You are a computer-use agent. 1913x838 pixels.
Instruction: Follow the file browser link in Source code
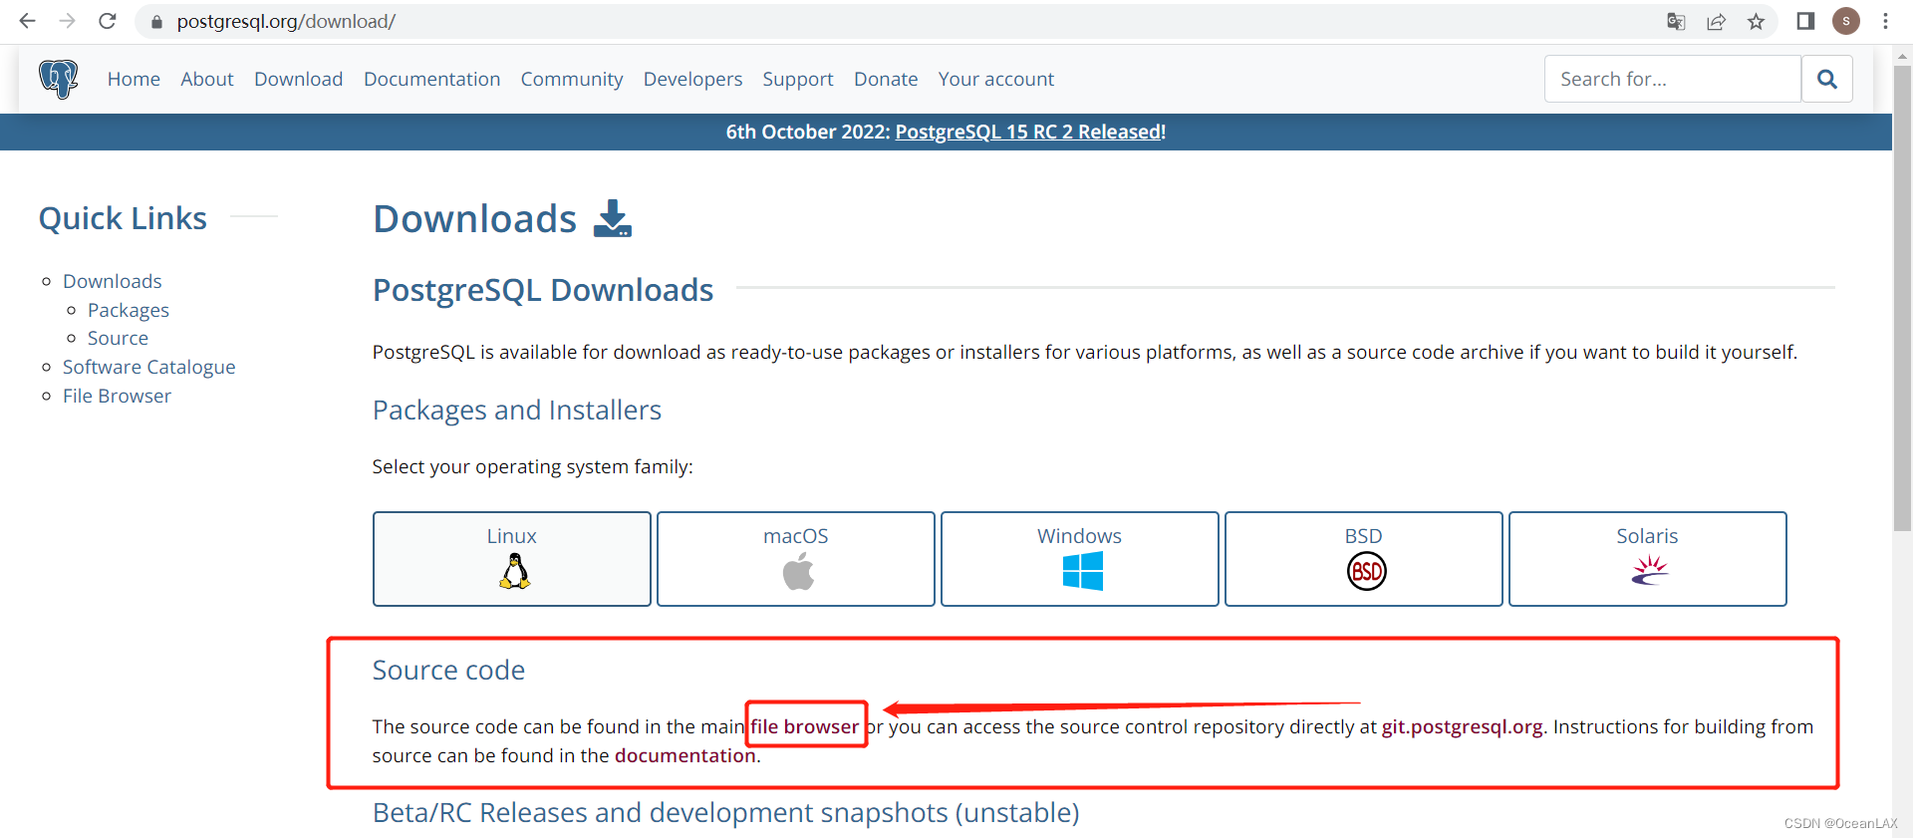[x=804, y=726]
